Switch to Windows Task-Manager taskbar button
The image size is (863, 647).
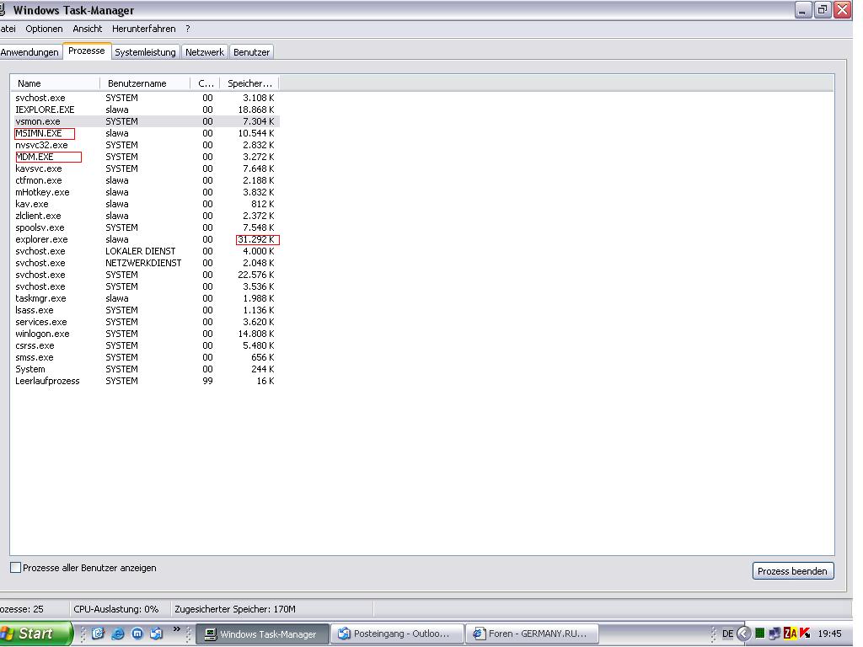click(263, 634)
